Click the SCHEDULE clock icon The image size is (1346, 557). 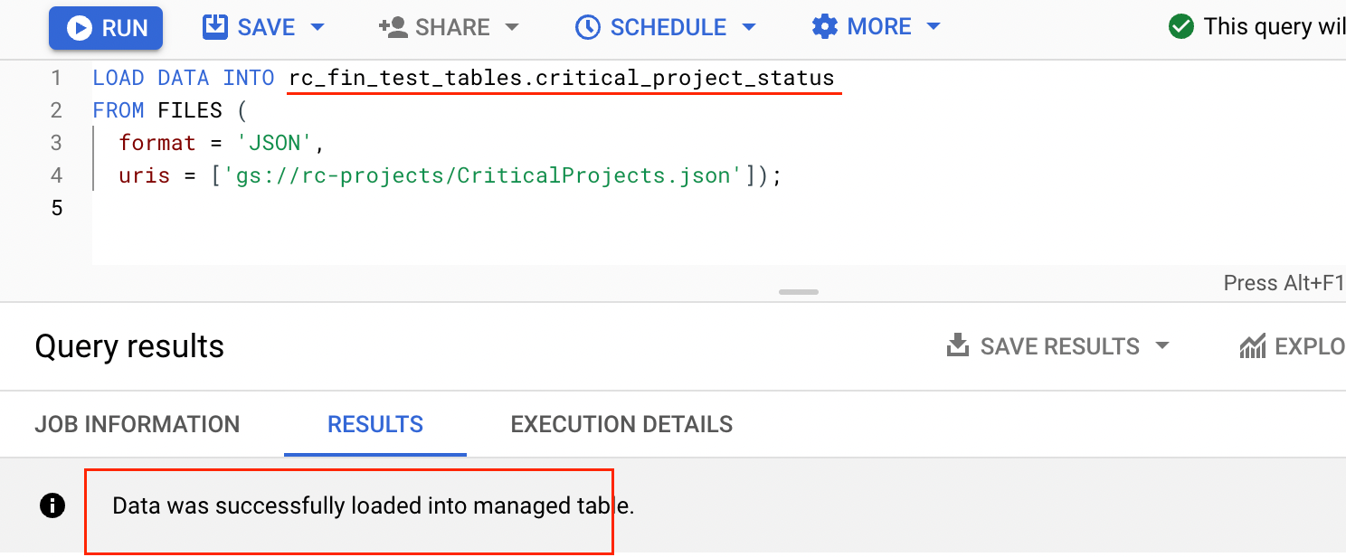[588, 27]
